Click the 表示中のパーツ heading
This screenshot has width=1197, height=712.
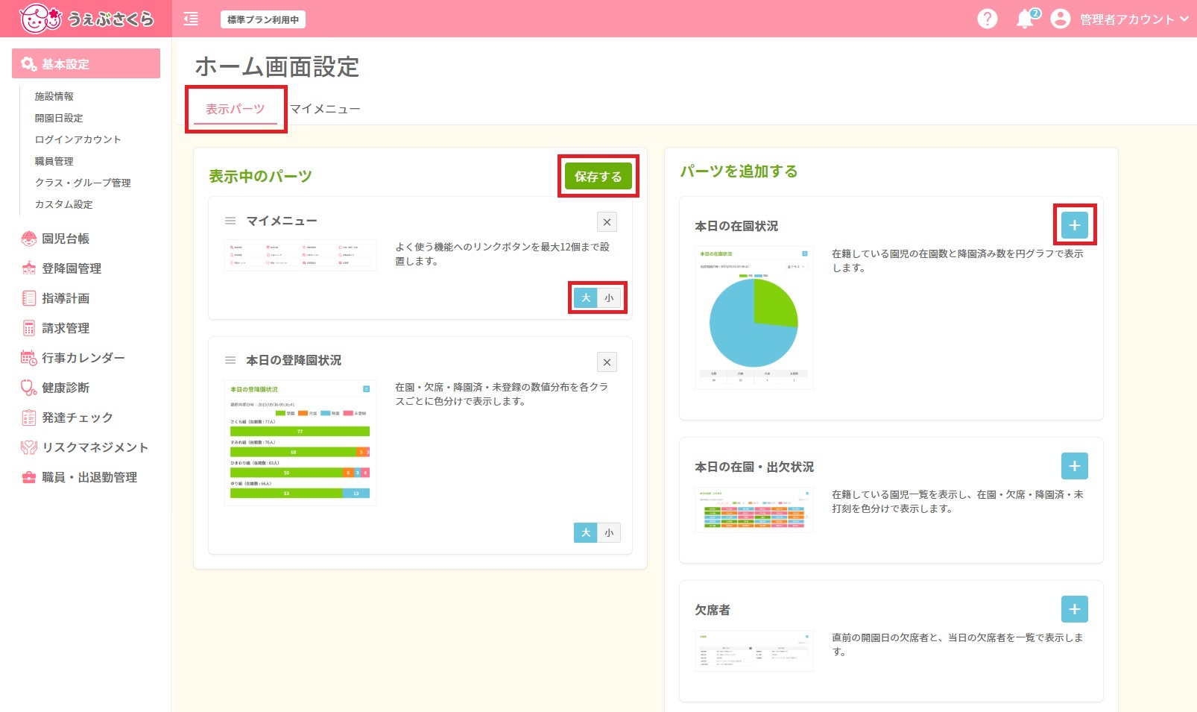[x=260, y=177]
